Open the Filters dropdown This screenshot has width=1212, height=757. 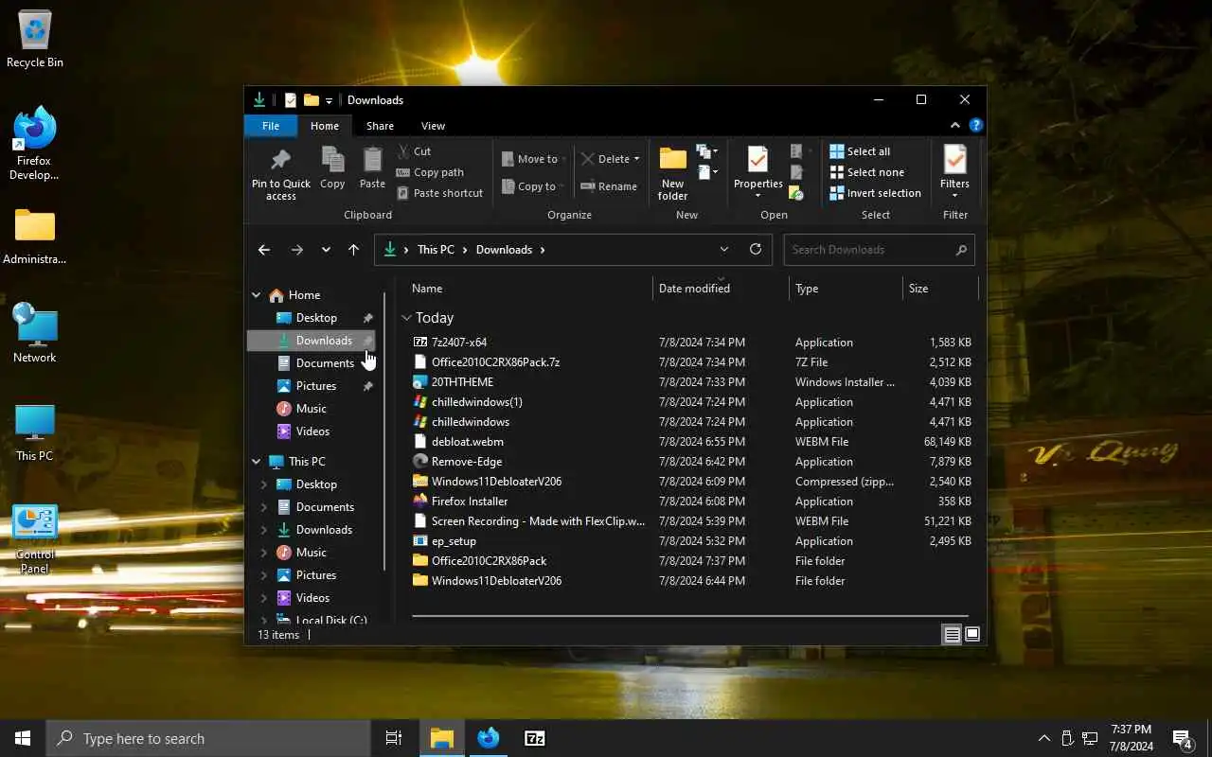(955, 173)
